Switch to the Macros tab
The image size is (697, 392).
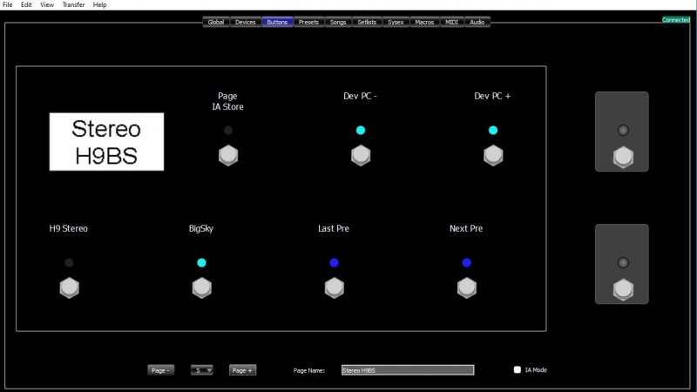point(424,22)
